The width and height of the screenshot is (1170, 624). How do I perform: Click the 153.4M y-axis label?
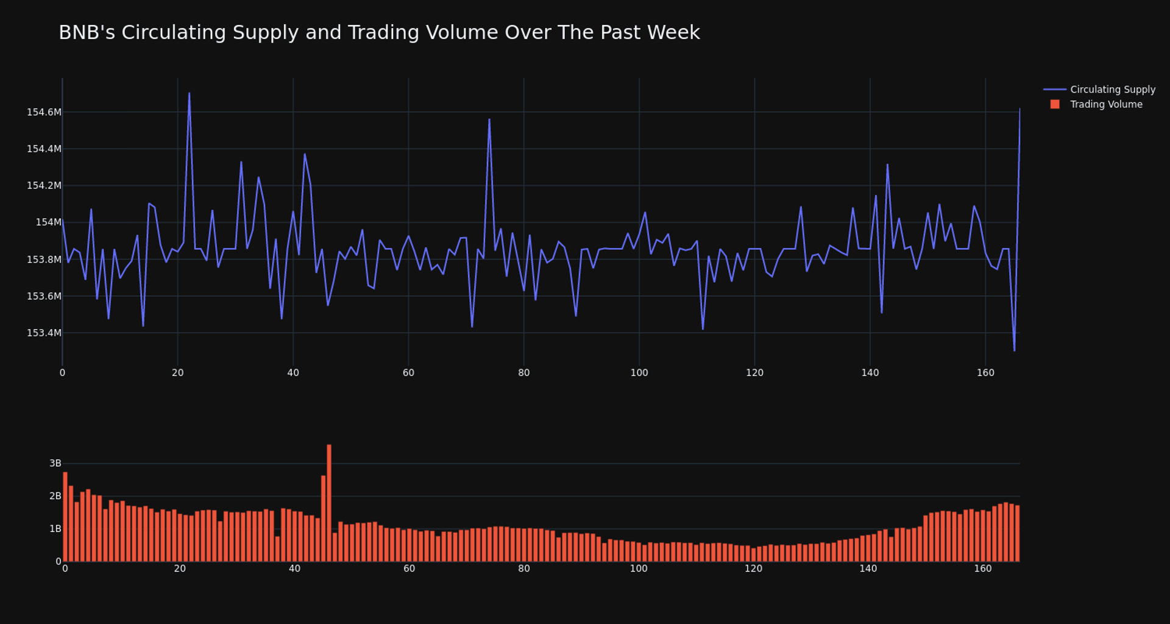[44, 333]
